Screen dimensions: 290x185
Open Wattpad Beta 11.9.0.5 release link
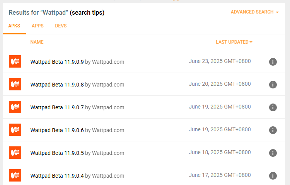[x=57, y=153]
